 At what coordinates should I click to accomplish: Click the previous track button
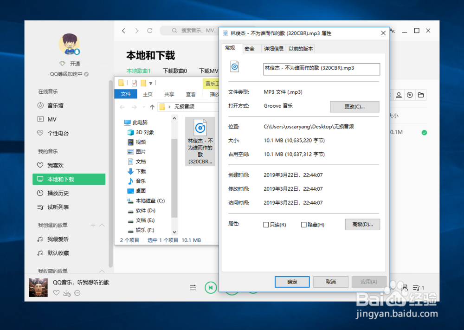click(211, 288)
